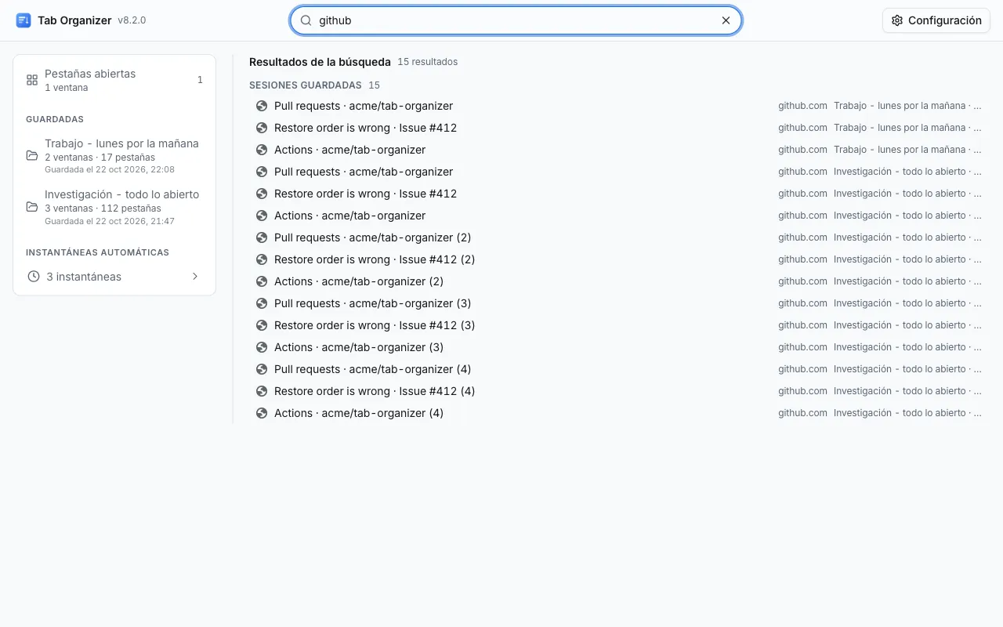Click the count badge 1 on Pestañas abiertas
1003x627 pixels.
[200, 80]
